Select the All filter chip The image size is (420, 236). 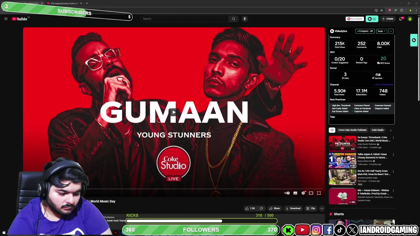(332, 130)
